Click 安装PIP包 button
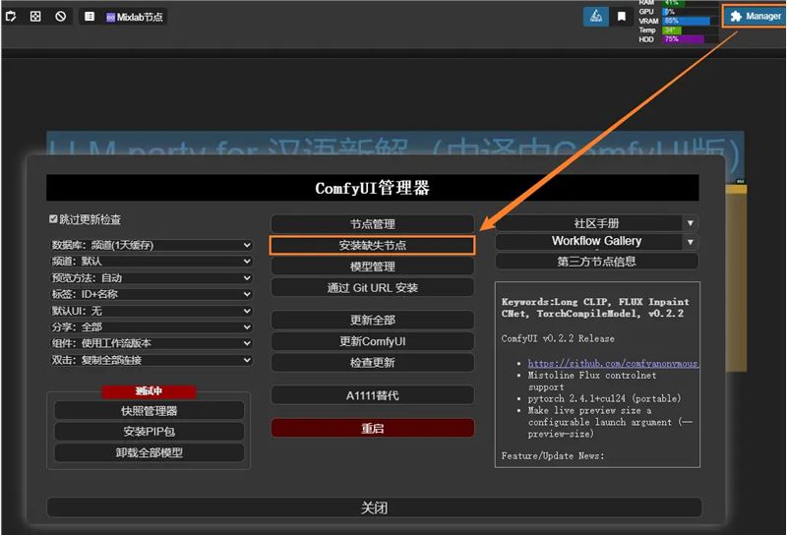Image resolution: width=787 pixels, height=535 pixels. [x=150, y=432]
